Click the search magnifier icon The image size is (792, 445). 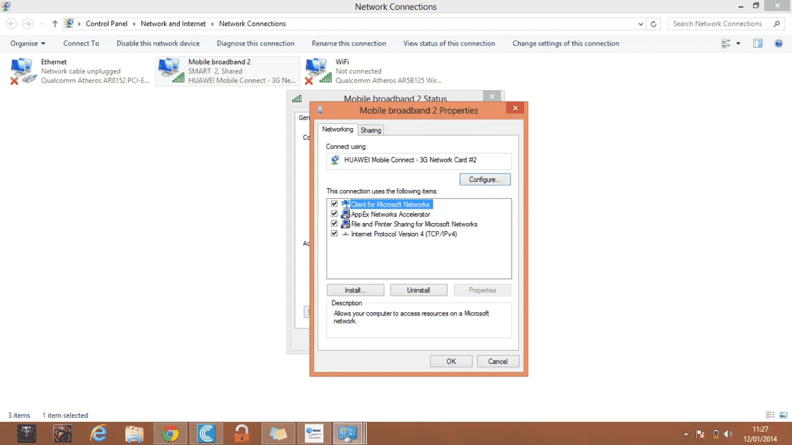[776, 24]
